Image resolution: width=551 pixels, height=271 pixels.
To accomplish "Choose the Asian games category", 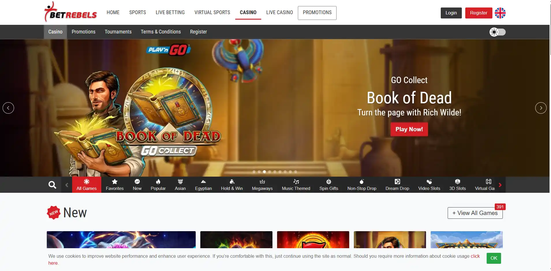I will 180,185.
